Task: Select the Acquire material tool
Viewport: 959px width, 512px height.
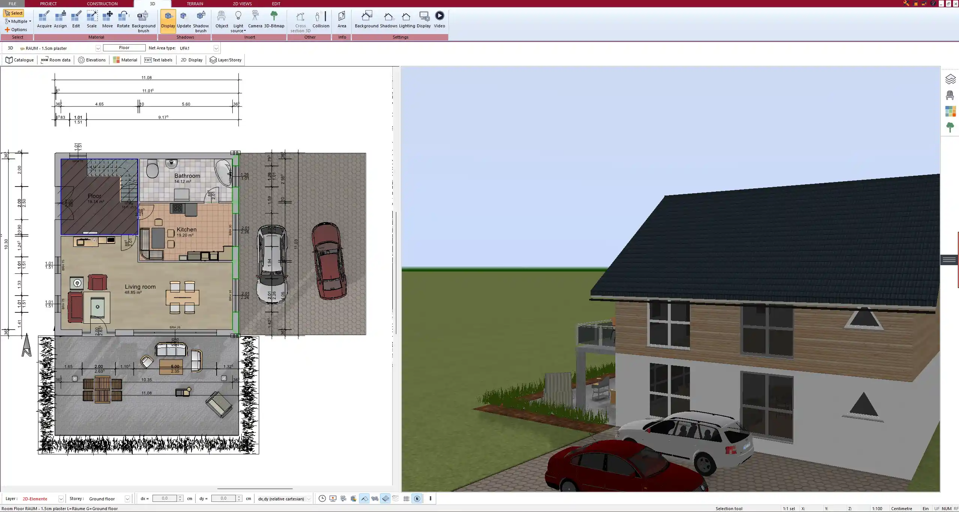Action: [x=44, y=20]
